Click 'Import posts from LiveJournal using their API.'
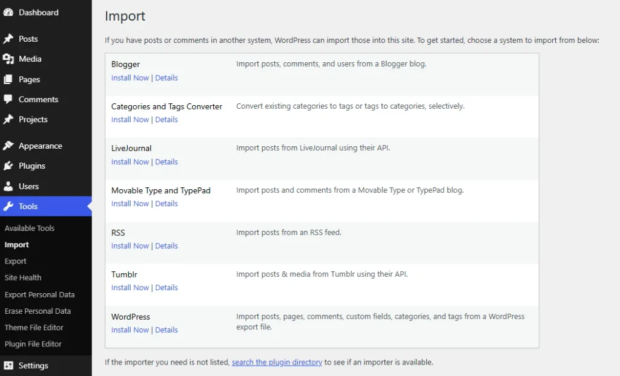The width and height of the screenshot is (620, 376). point(313,148)
